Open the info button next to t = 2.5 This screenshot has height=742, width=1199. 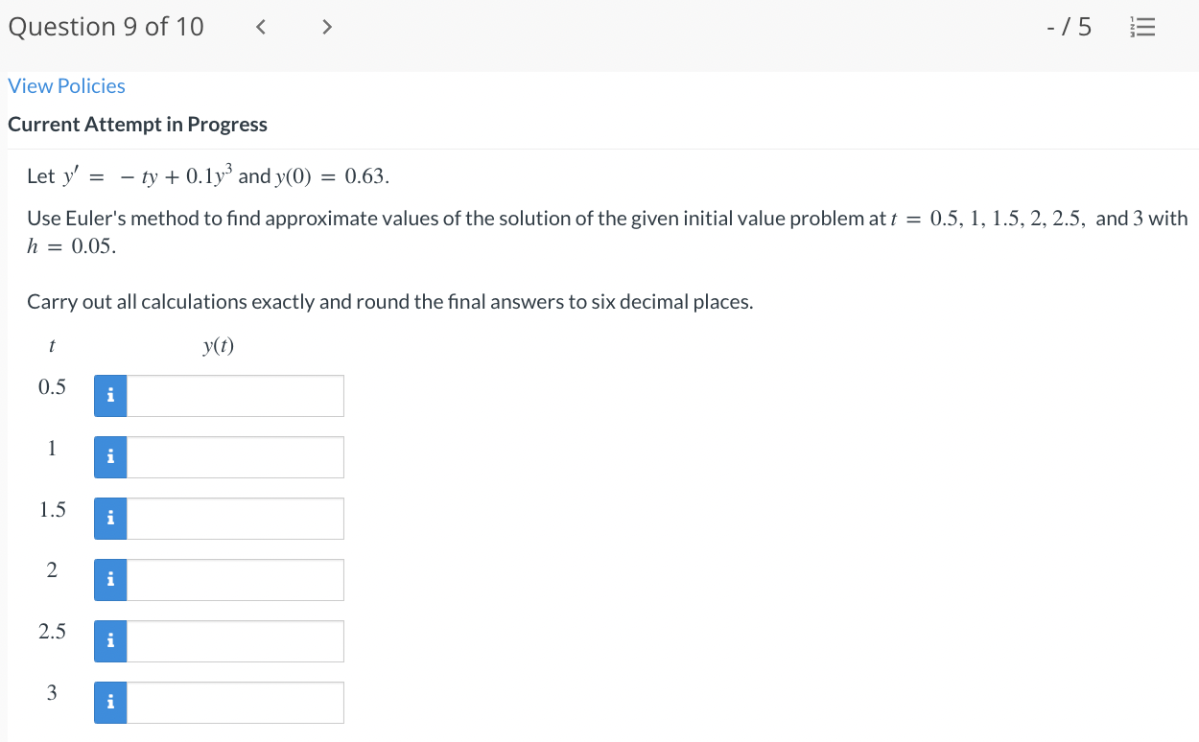tap(109, 640)
